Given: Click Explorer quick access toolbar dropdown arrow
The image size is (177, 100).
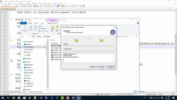Looking at the screenshot, I should 30,20.
